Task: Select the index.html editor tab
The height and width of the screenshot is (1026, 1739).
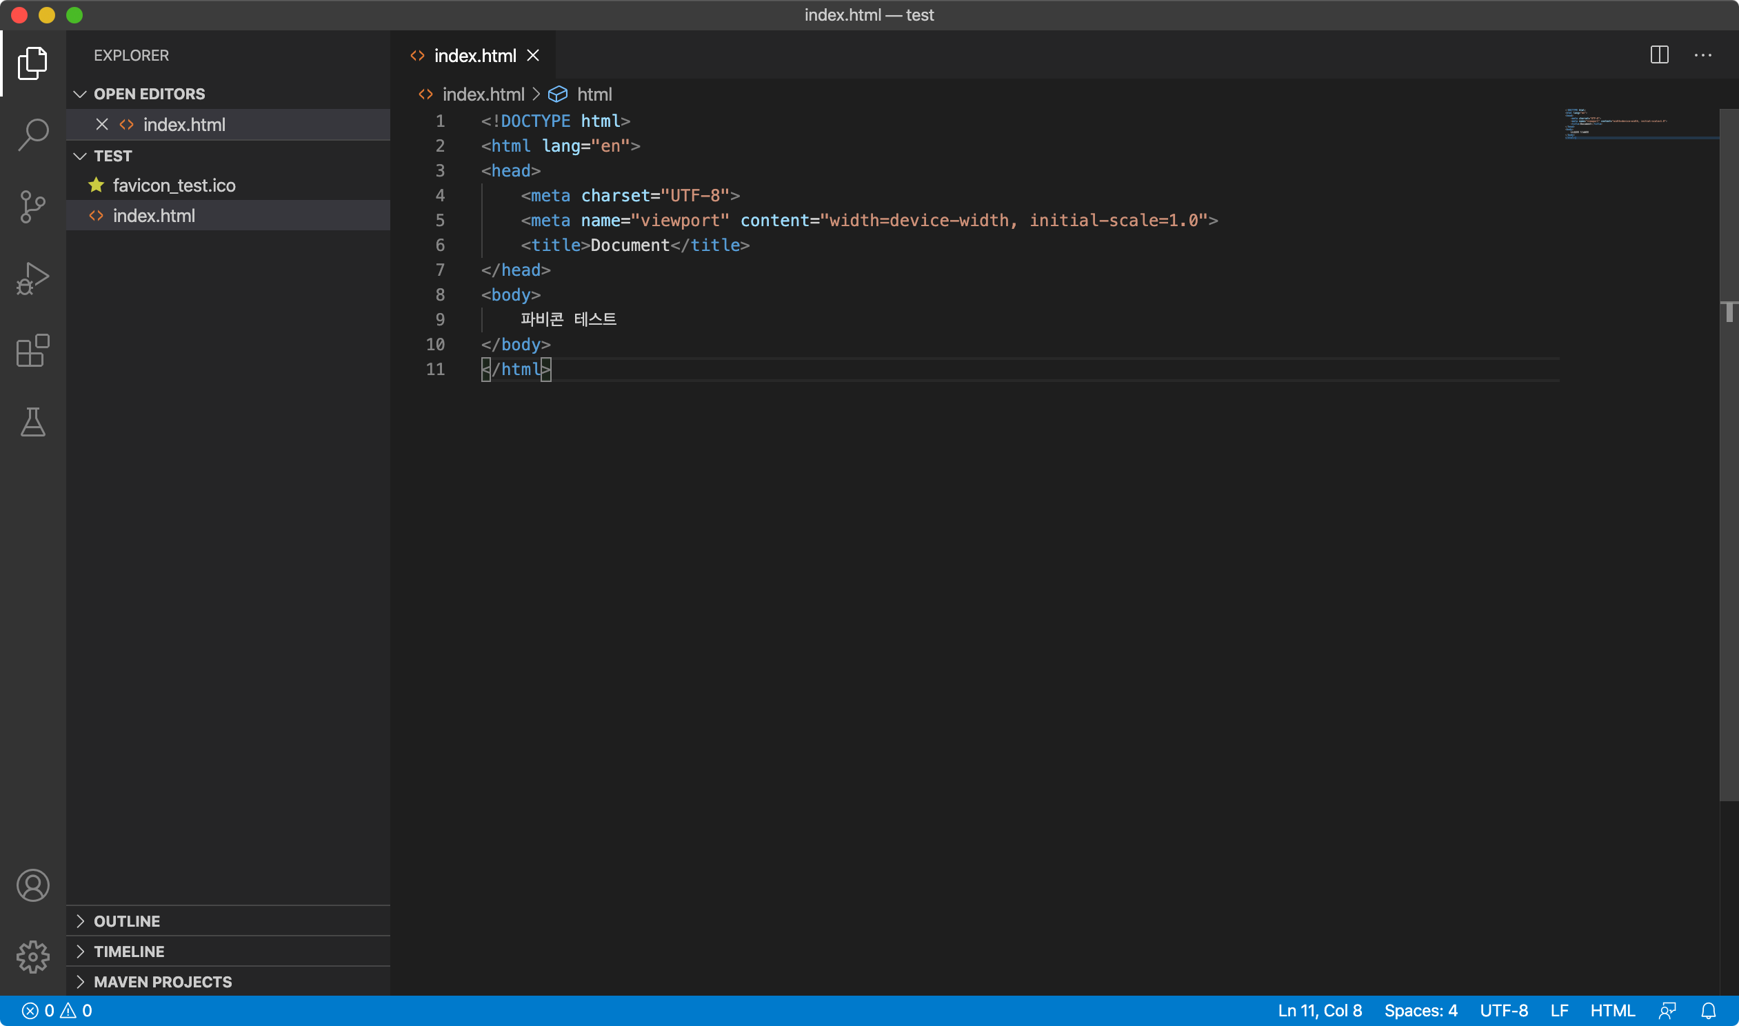Action: [474, 56]
